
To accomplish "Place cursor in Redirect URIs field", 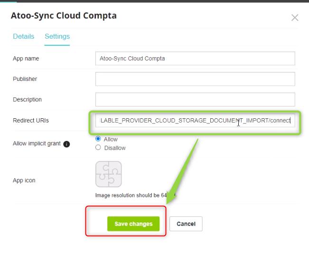I will click(195, 120).
